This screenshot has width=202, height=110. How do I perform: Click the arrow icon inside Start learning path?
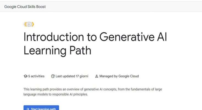(28, 109)
